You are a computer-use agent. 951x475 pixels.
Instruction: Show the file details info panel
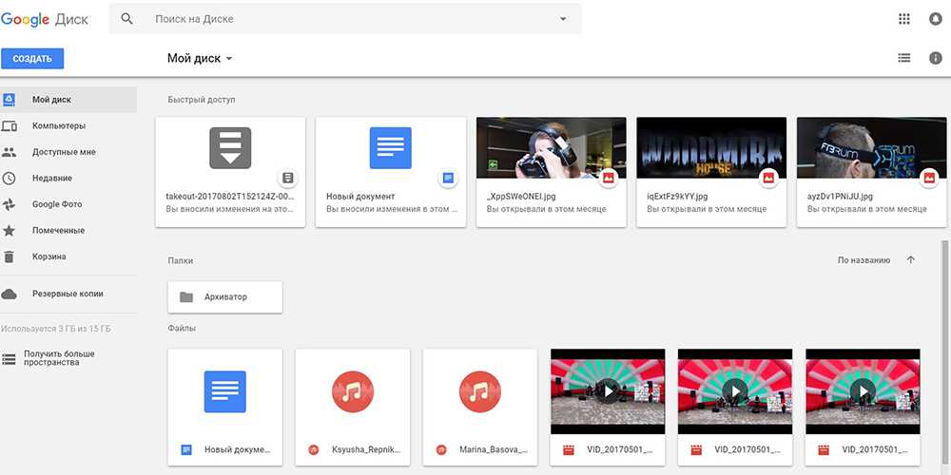935,59
